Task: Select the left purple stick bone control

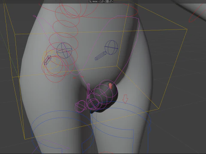Action: point(48,60)
